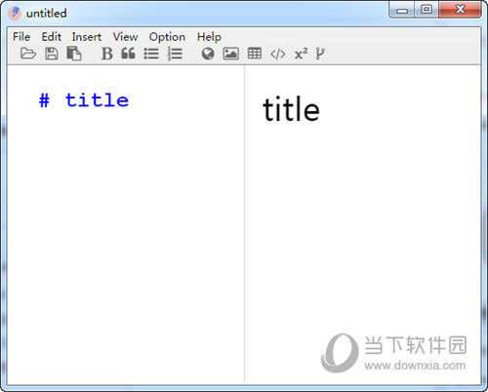Insert image using picture icon
Image resolution: width=488 pixels, height=392 pixels.
coord(230,54)
